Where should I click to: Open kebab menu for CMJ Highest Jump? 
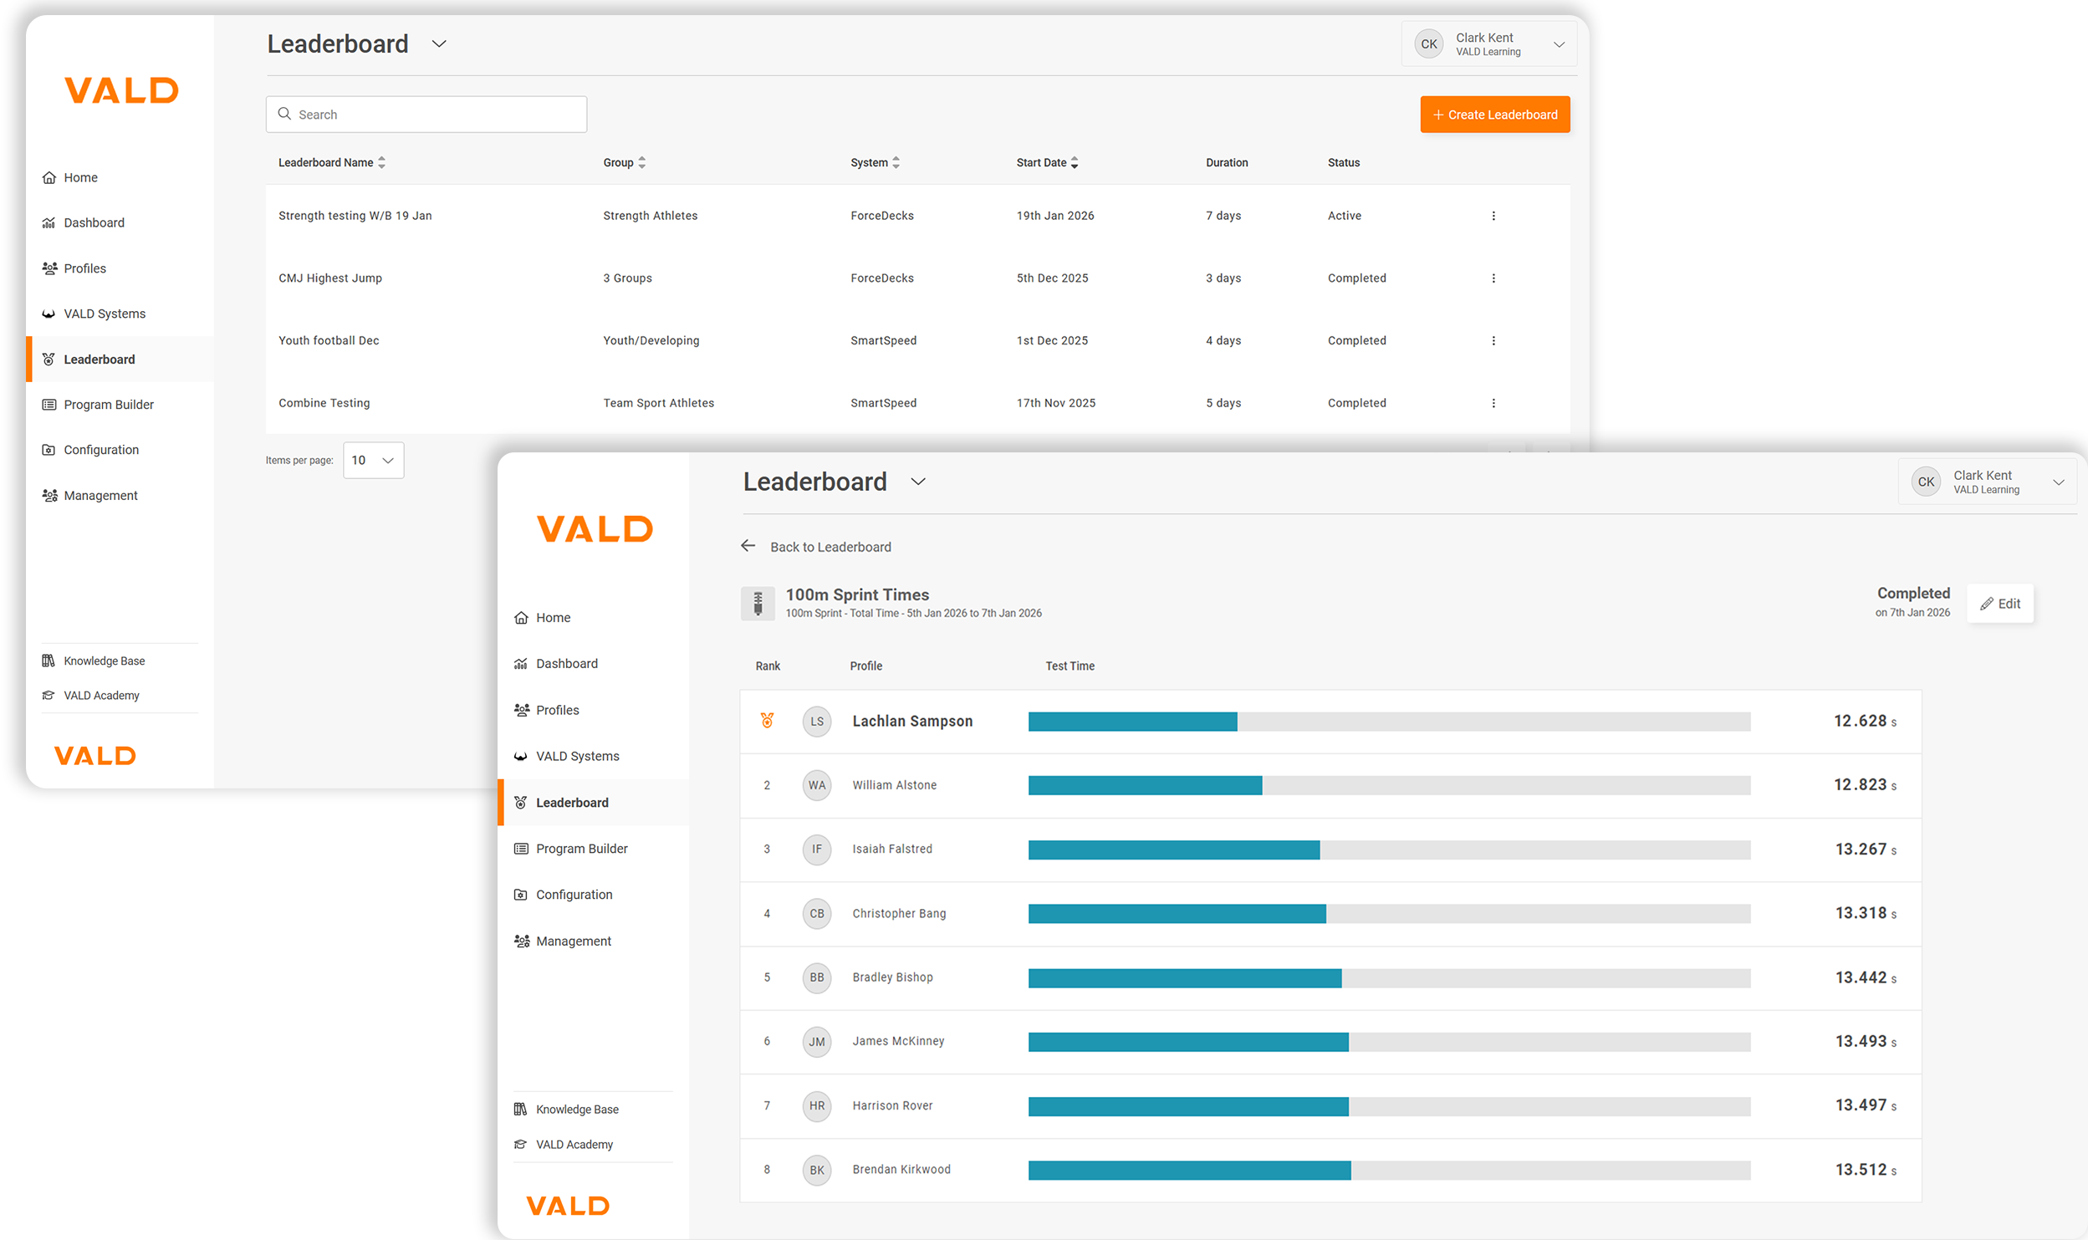[x=1493, y=278]
